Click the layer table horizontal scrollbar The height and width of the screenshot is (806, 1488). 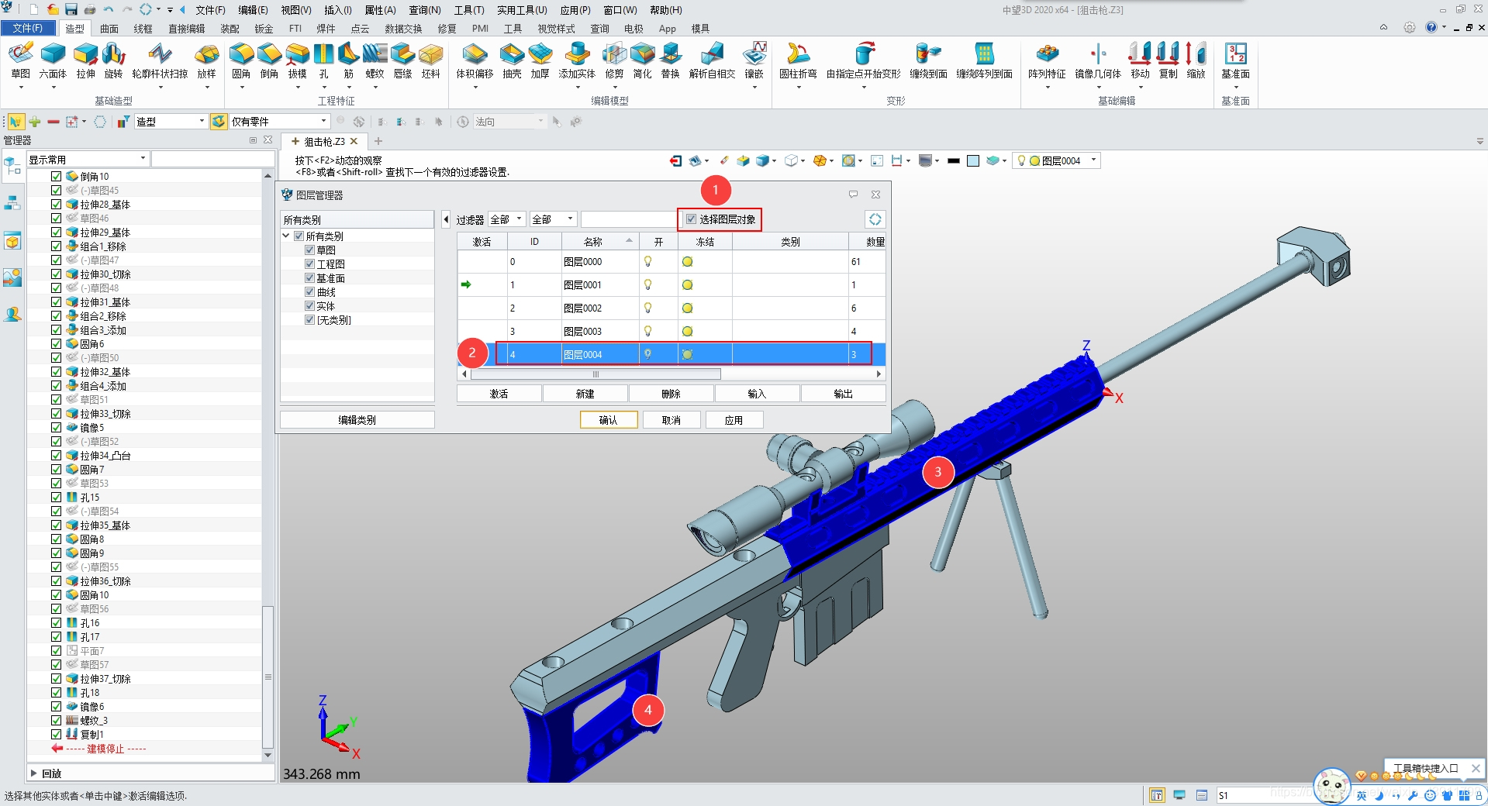pos(596,374)
